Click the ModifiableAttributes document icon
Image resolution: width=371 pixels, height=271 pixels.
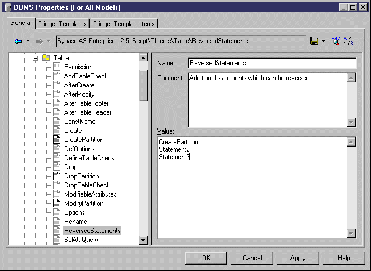pos(57,194)
